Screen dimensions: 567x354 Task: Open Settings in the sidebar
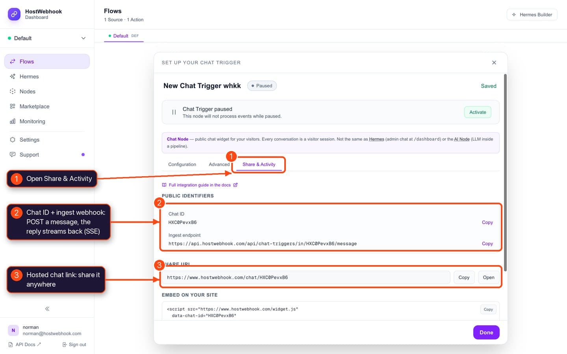pyautogui.click(x=47, y=140)
